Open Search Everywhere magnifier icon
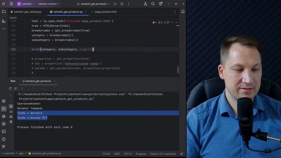This screenshot has height=158, width=281. tap(153, 4)
